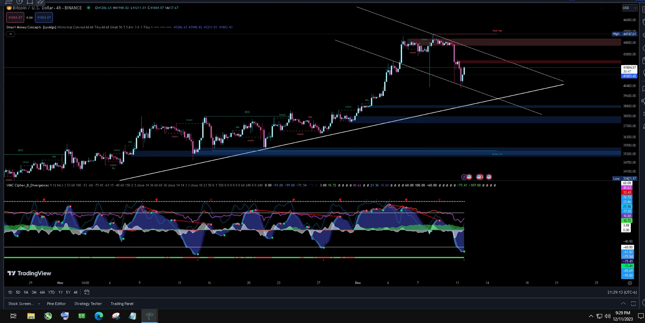Collapse the indicator legend arrow
Screen dimensions: 645x323
pos(11,34)
